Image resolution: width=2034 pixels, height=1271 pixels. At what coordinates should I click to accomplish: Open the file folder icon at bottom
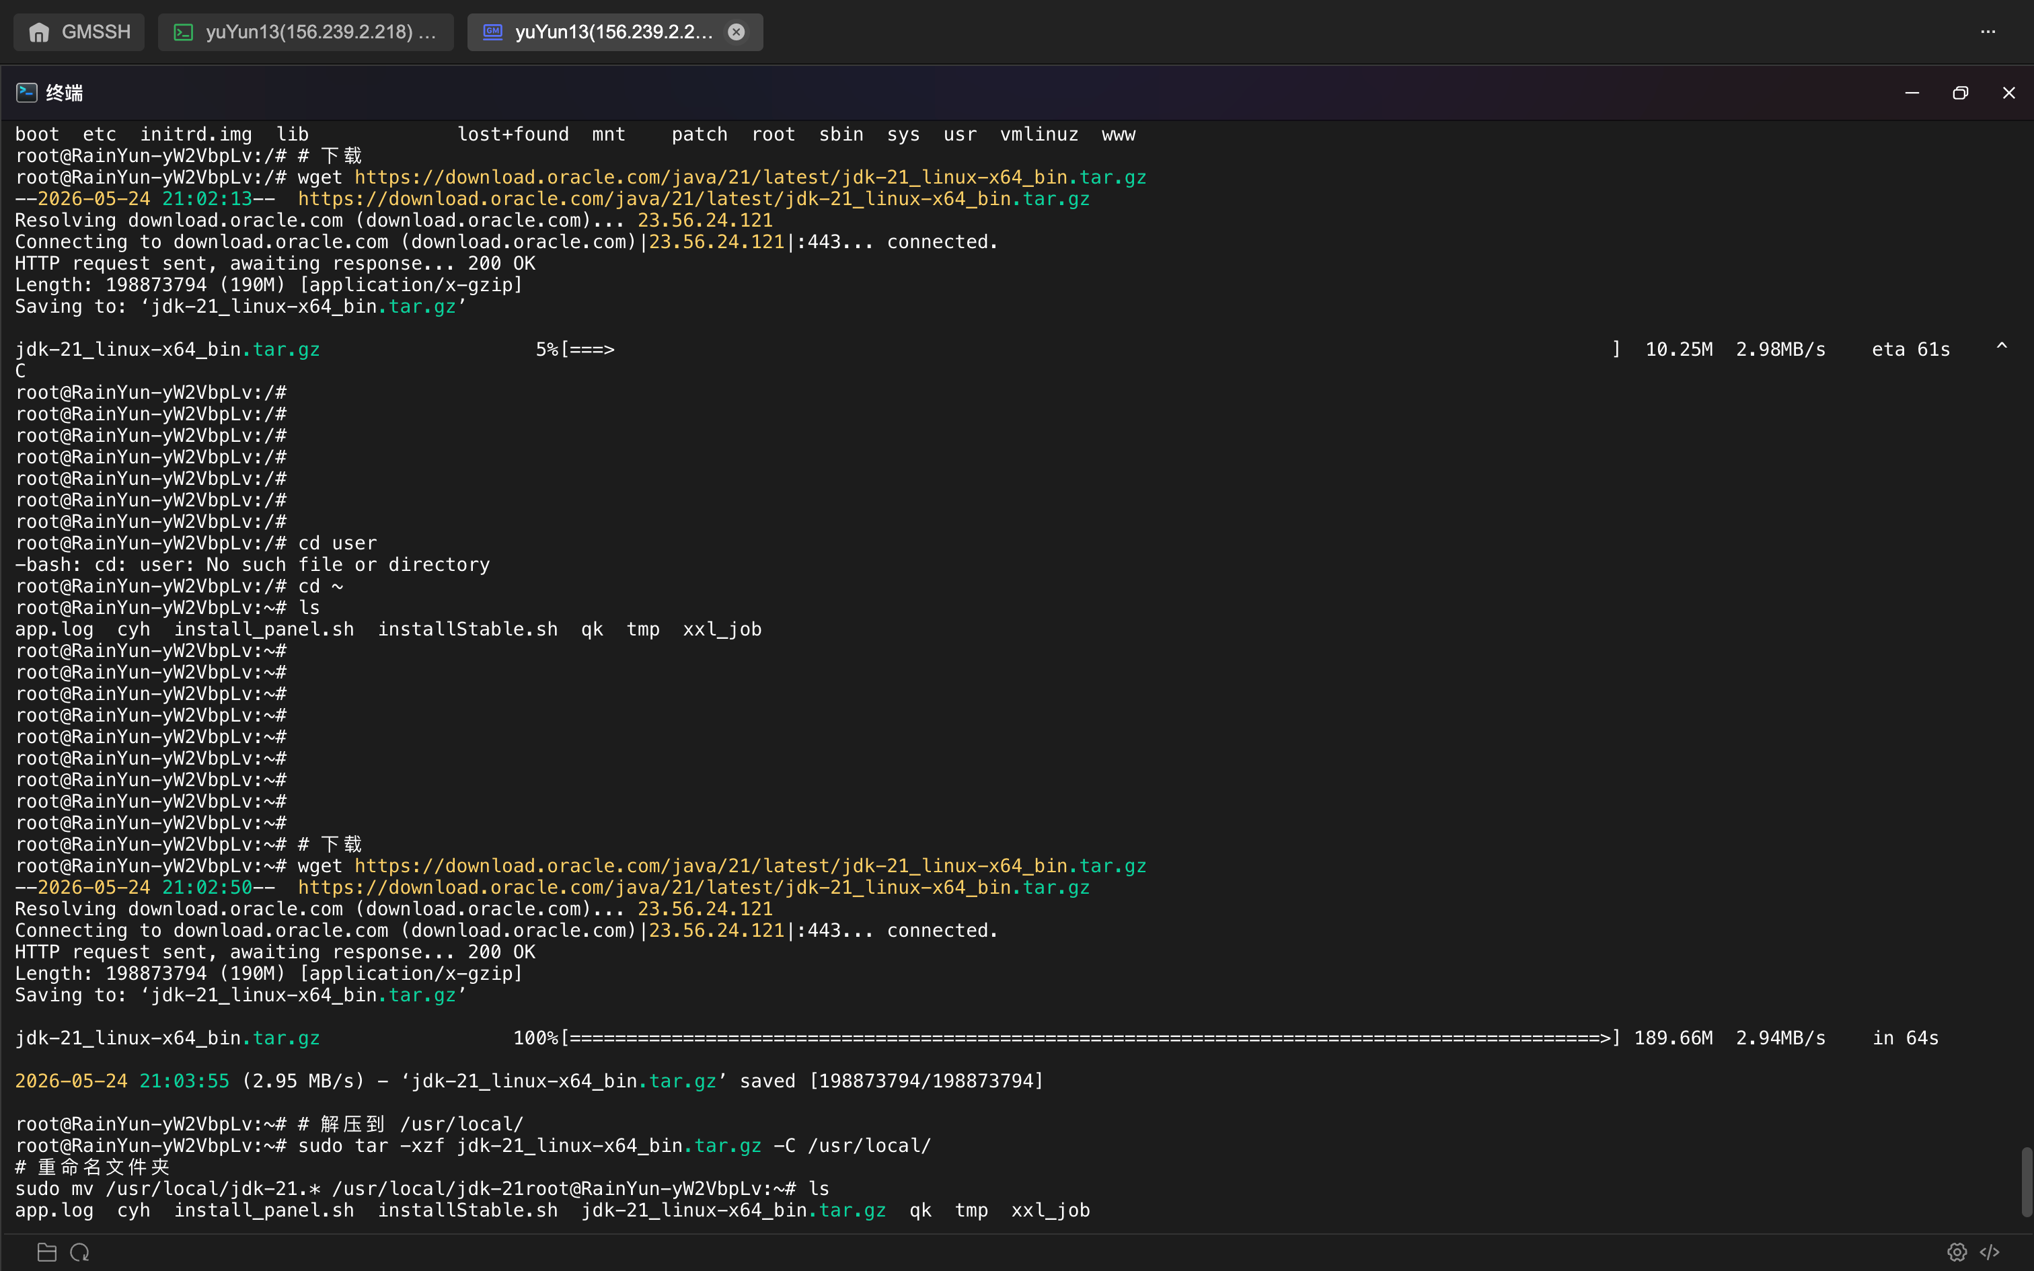[x=47, y=1252]
